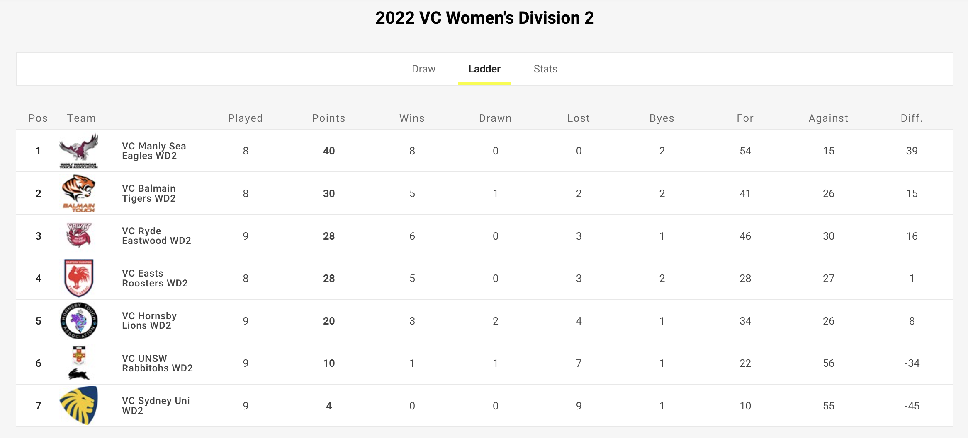
Task: Open VC Balmain Tigers WD2 team name
Action: (x=149, y=193)
